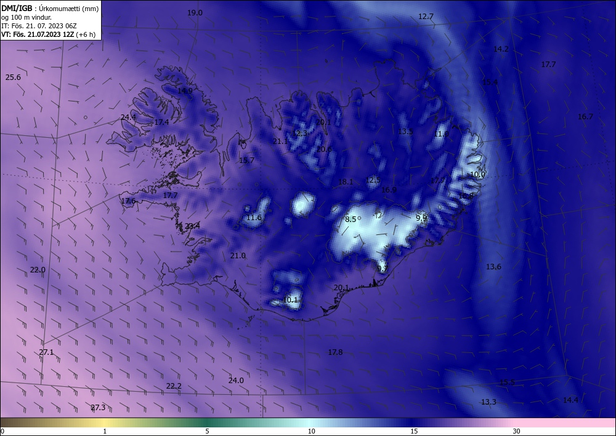Click the map value 14.9

[185, 91]
